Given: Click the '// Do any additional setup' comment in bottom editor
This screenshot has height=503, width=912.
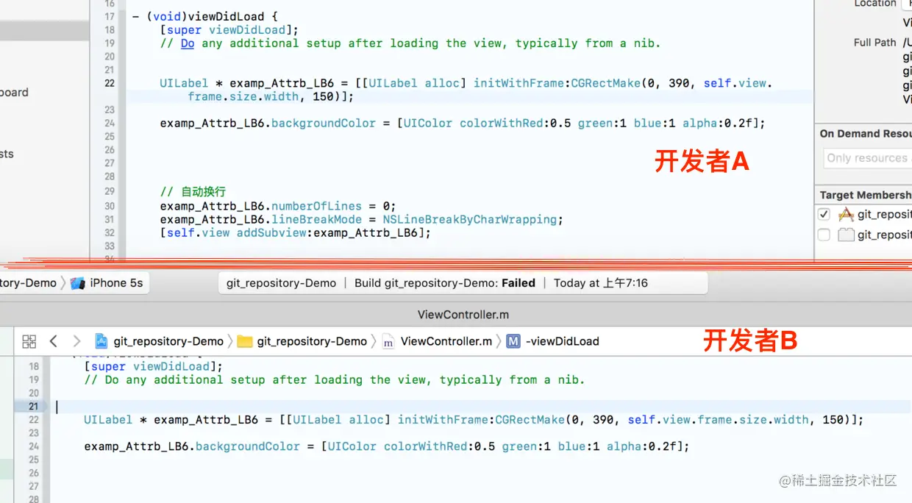Looking at the screenshot, I should click(x=334, y=379).
